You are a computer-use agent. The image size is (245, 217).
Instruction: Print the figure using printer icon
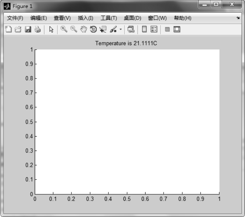[x=38, y=29]
